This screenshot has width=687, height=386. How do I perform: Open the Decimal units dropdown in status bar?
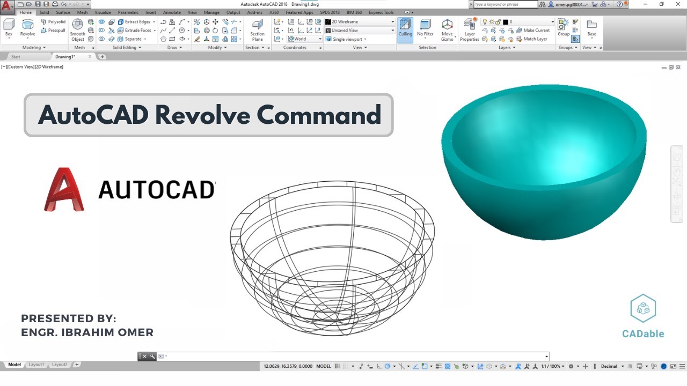[x=612, y=366]
